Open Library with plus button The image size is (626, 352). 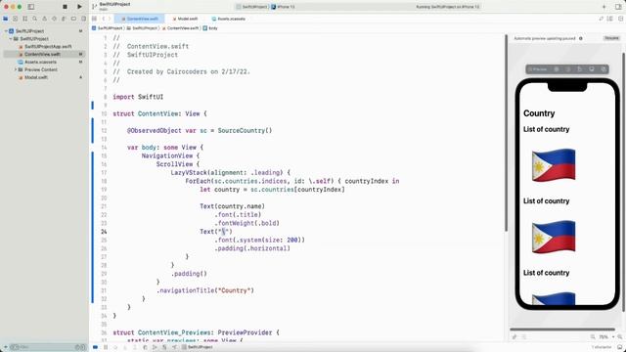[x=604, y=7]
